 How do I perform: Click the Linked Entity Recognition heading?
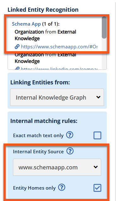click(x=43, y=10)
